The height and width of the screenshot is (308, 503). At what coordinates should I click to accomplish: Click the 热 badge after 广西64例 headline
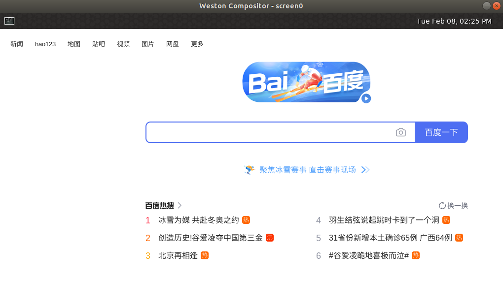pyautogui.click(x=459, y=238)
